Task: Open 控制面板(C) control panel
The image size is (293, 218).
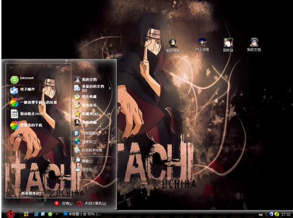Action: (x=87, y=133)
